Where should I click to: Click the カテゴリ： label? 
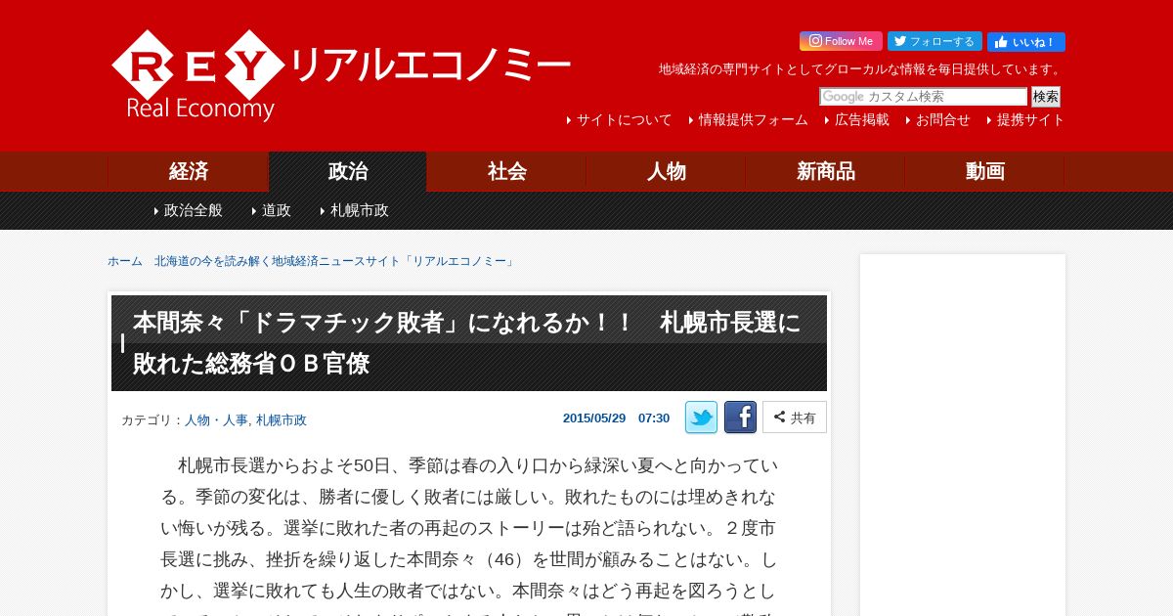click(x=152, y=420)
